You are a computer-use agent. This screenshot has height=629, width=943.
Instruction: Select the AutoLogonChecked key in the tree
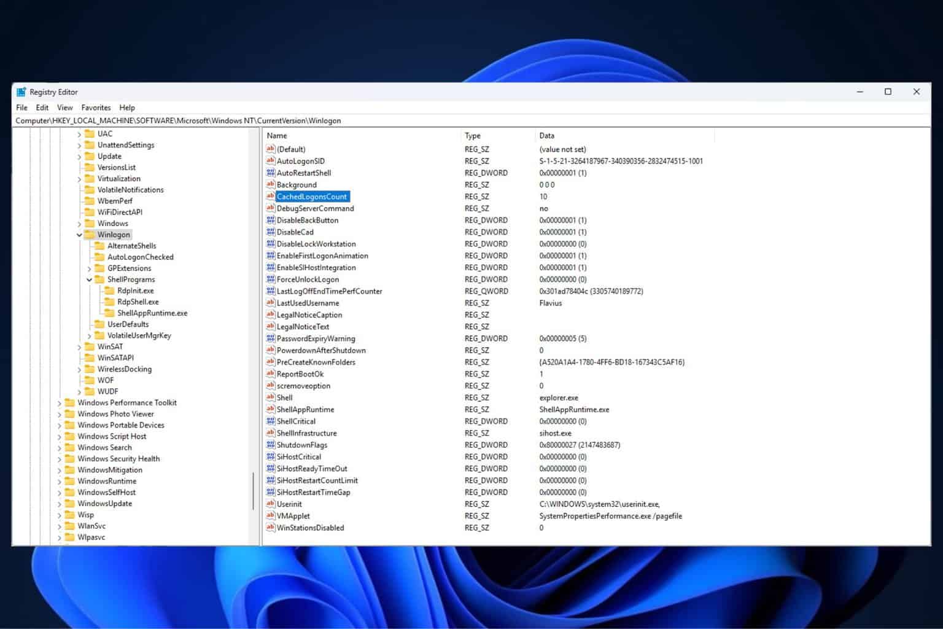click(x=140, y=257)
